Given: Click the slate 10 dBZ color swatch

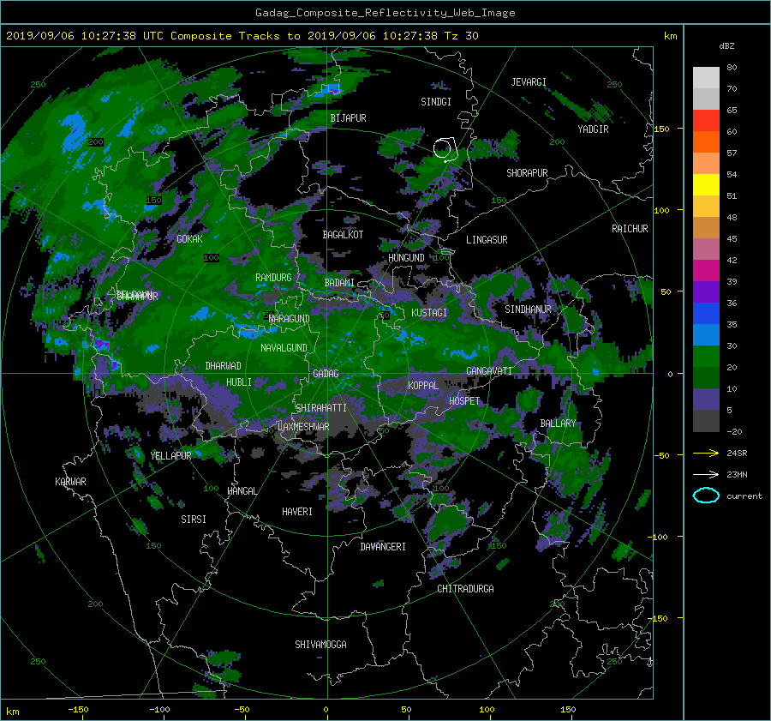Looking at the screenshot, I should click(x=706, y=400).
